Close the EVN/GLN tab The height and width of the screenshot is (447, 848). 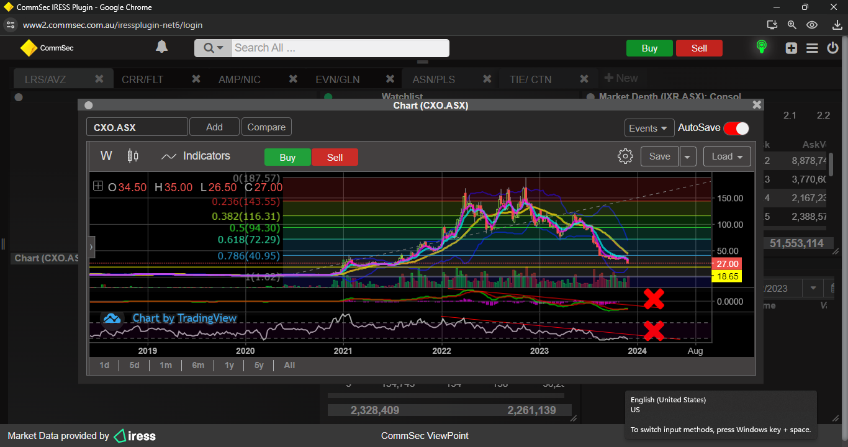point(390,79)
